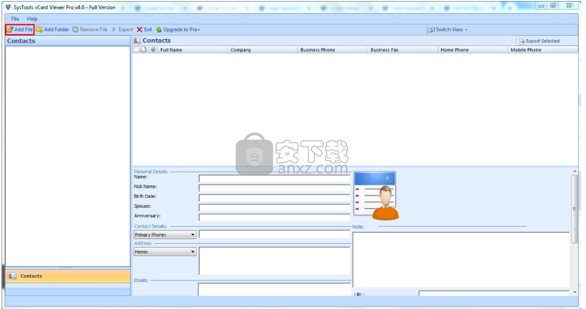Open the Help menu
The width and height of the screenshot is (586, 309).
[x=32, y=19]
